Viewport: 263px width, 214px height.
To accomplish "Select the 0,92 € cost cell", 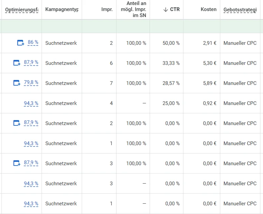I will click(209, 103).
